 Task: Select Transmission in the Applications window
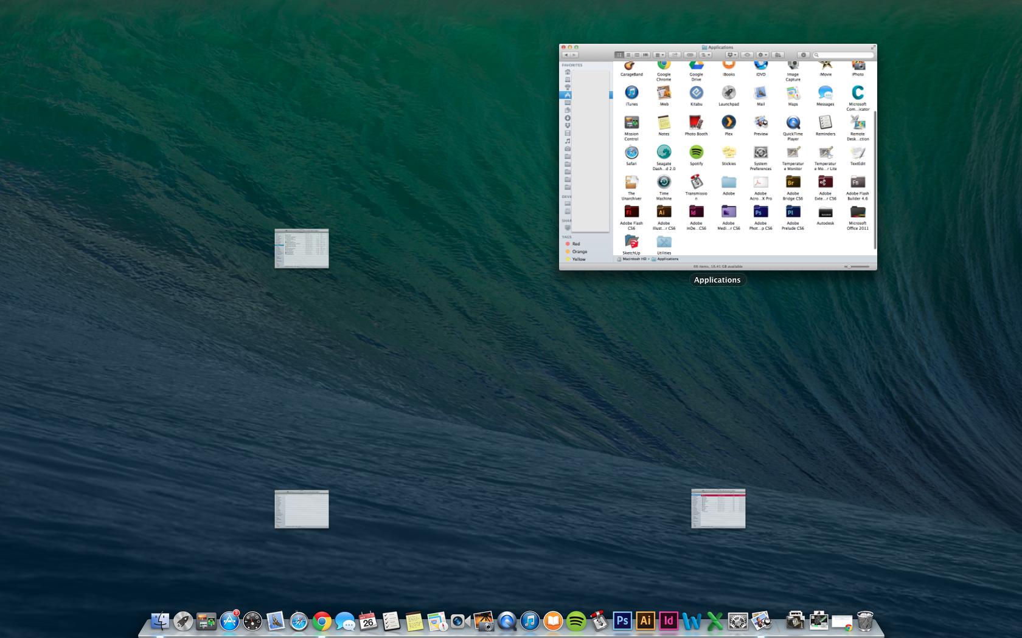[696, 182]
